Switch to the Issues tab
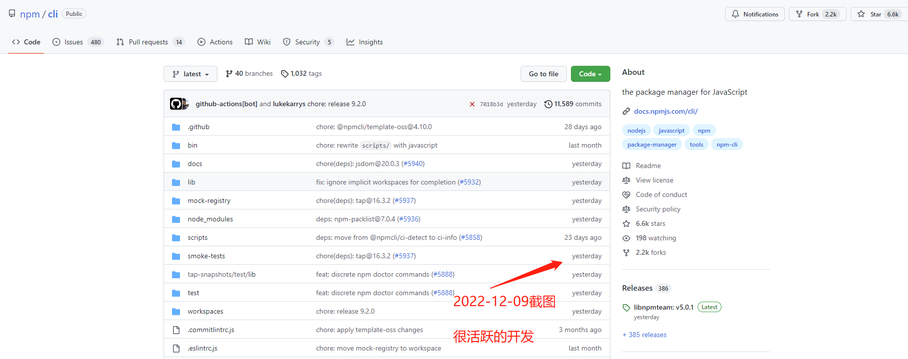 pos(78,42)
